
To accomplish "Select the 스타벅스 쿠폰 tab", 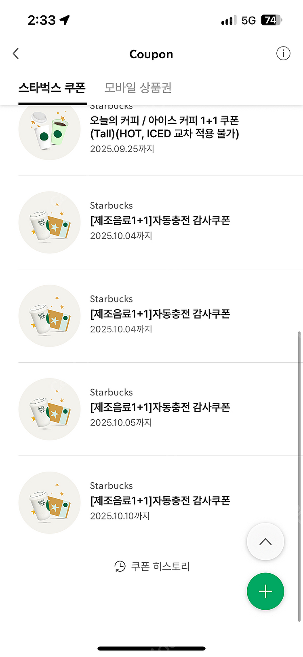I will click(x=52, y=87).
